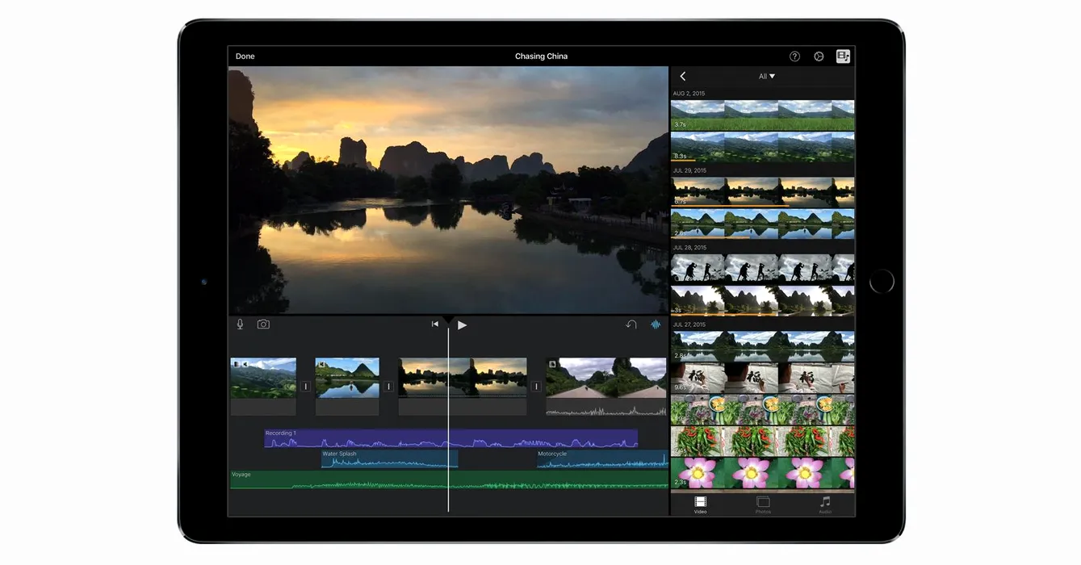1081x565 pixels.
Task: Toggle audio waveforms display
Action: point(656,324)
